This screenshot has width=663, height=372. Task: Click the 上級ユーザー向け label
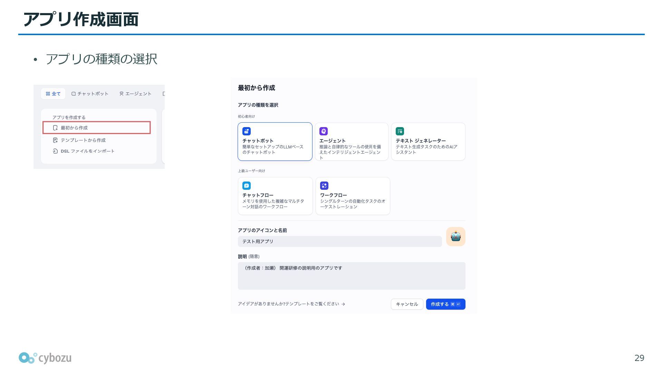tap(251, 171)
